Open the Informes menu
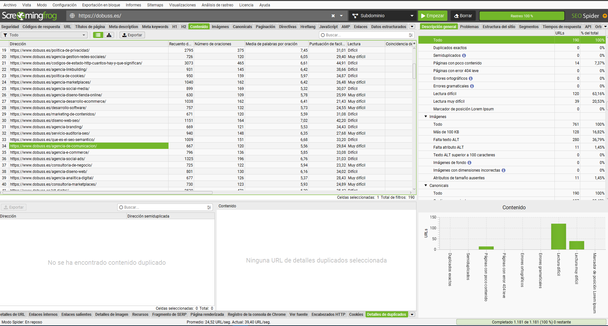This screenshot has height=326, width=608. point(133,5)
